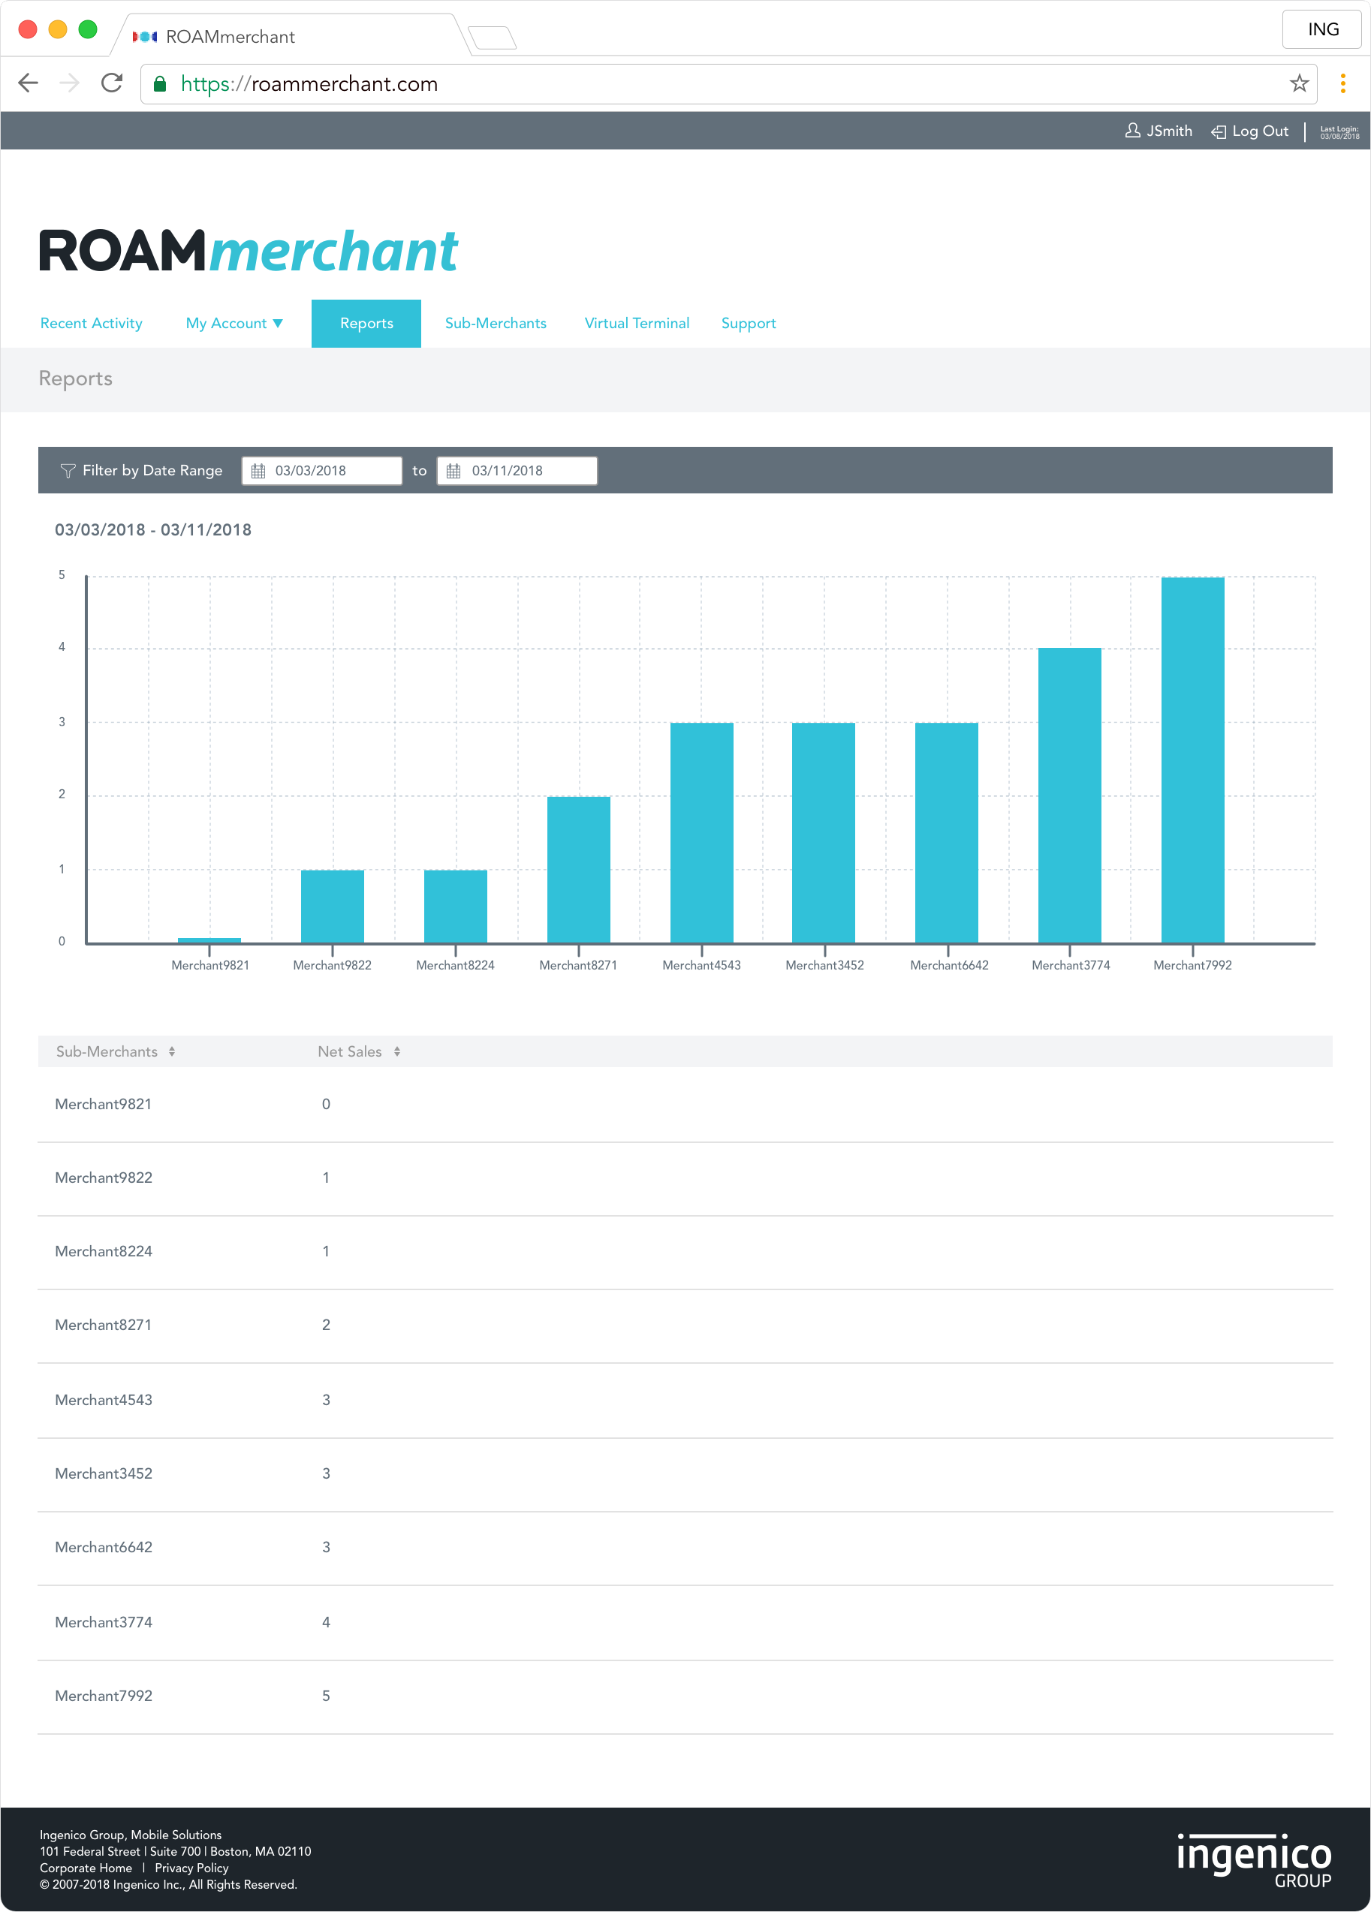Click Merchant3774 in the table
This screenshot has height=1912, width=1371.
tap(104, 1622)
